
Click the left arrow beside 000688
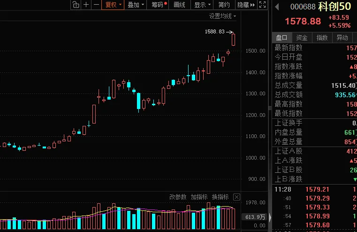[277, 7]
